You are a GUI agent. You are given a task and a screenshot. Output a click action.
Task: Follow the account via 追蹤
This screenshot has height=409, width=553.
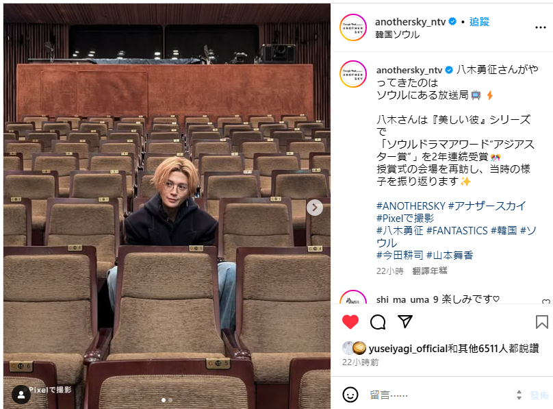[x=479, y=22]
